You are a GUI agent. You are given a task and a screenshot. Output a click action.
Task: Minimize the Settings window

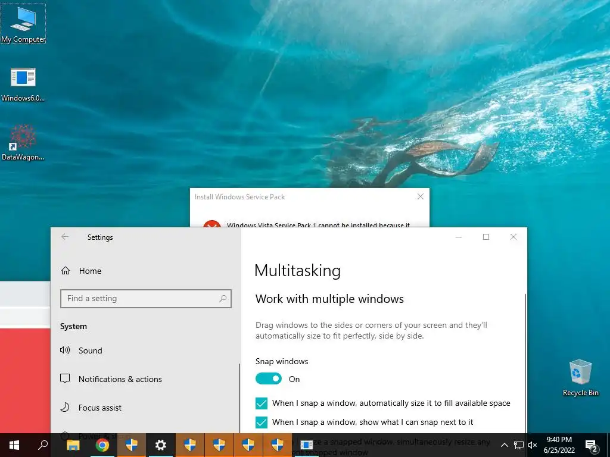tap(459, 237)
